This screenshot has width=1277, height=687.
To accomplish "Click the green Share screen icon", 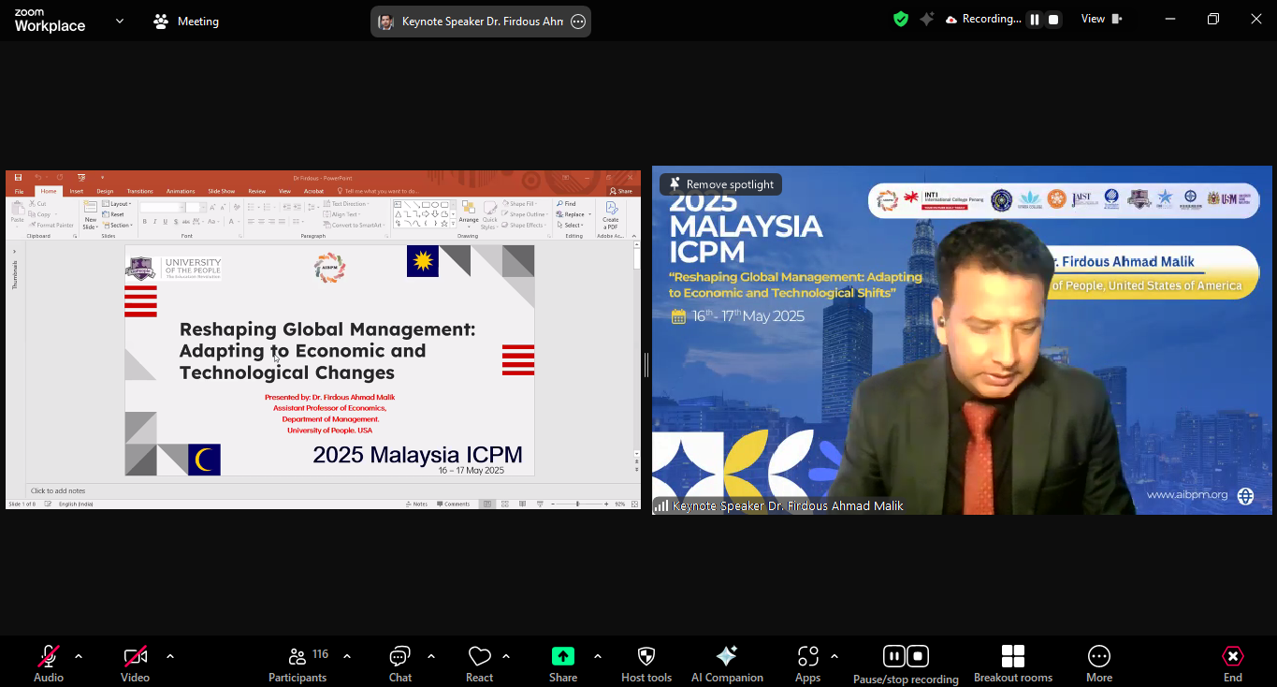I will (562, 656).
